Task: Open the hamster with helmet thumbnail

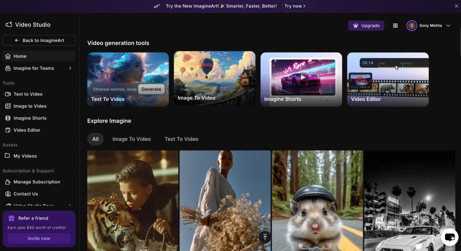Action: pyautogui.click(x=317, y=201)
